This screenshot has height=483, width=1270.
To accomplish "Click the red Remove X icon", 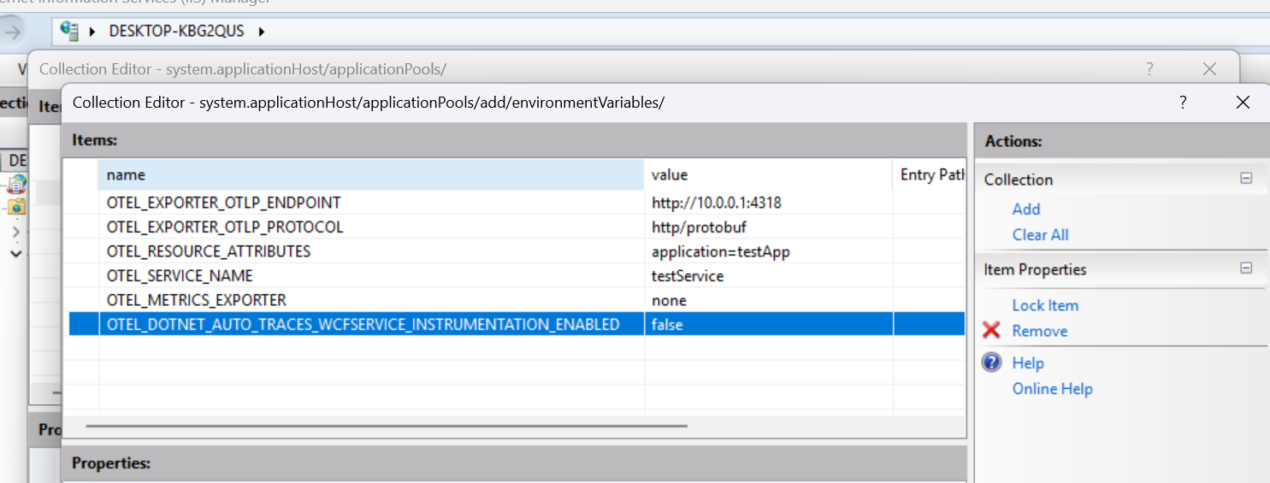I will [992, 331].
